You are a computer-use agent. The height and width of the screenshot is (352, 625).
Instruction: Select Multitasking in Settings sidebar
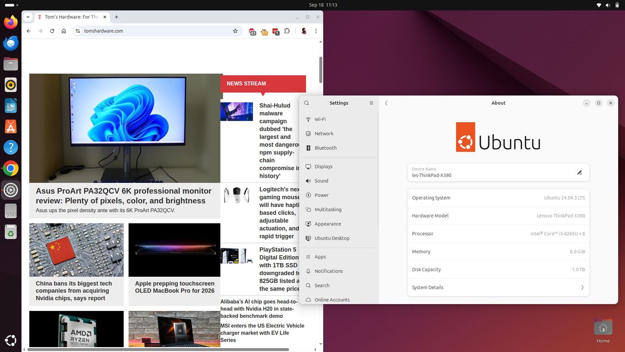pos(339,209)
